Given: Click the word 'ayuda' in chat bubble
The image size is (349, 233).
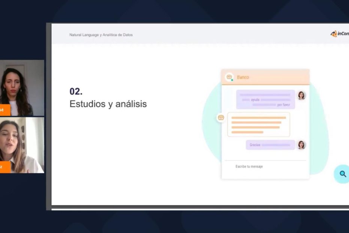Looking at the screenshot, I should click(255, 100).
